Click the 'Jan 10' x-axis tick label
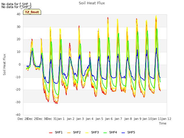 coord(147,119)
